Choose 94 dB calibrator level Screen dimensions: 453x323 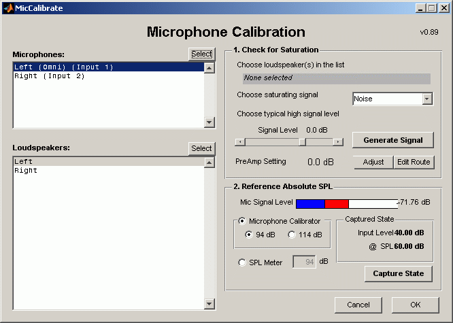tap(248, 235)
